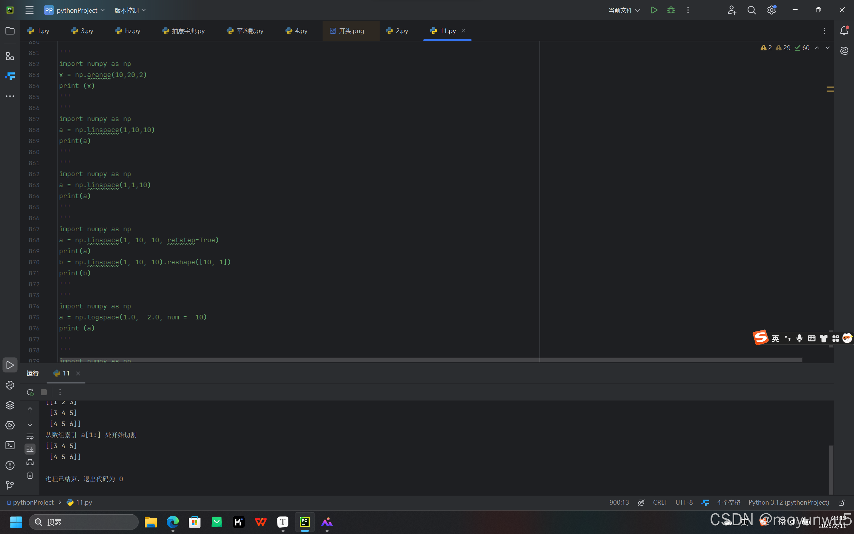
Task: Expand the 当前文件 run configuration dropdown
Action: pyautogui.click(x=624, y=10)
